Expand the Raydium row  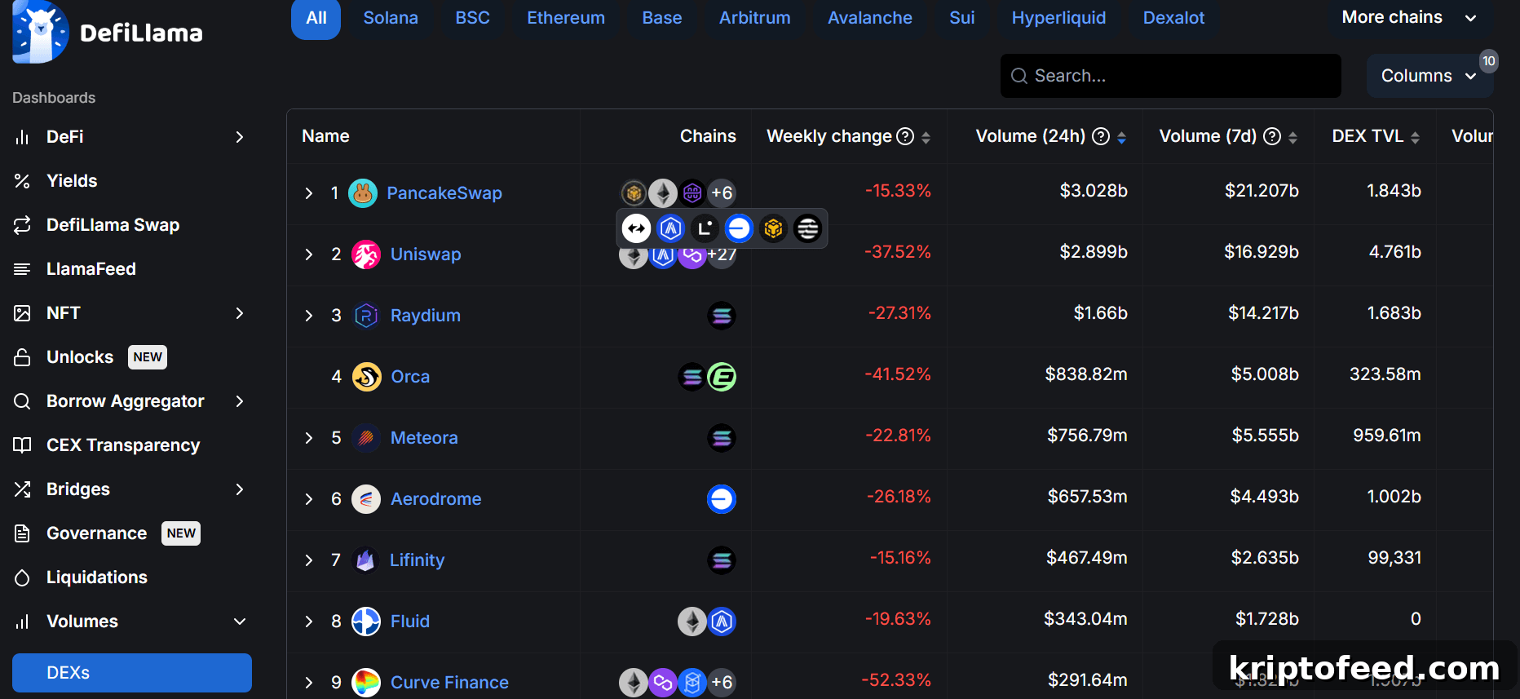tap(309, 316)
